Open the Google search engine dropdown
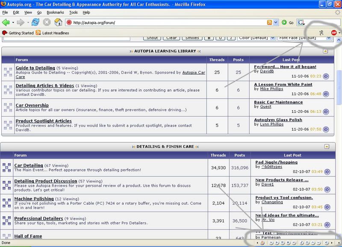 (301, 23)
